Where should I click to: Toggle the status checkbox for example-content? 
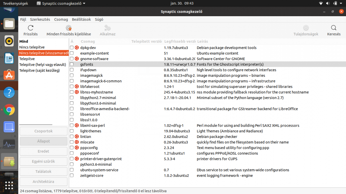coord(72,53)
